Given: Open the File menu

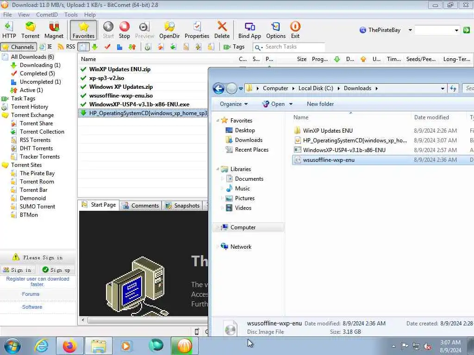Looking at the screenshot, I should tap(7, 14).
